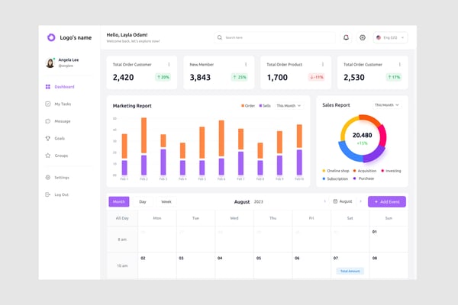The height and width of the screenshot is (305, 458).
Task: Open menu dots on 2,530 card
Action: click(x=399, y=65)
